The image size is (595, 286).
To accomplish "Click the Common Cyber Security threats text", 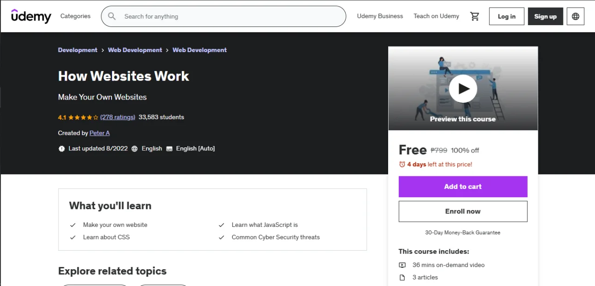I will click(x=276, y=237).
